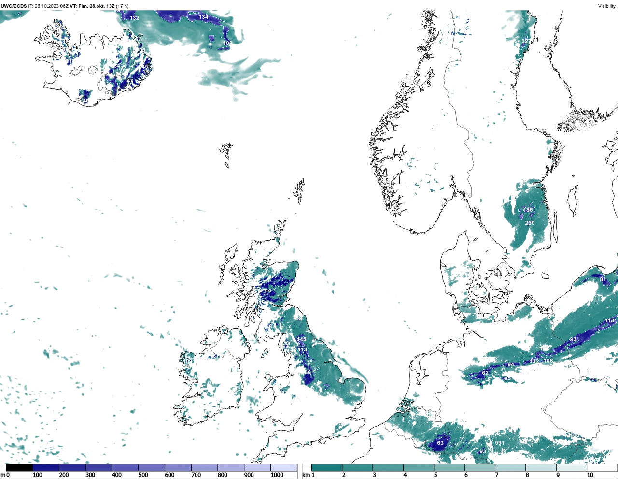This screenshot has width=618, height=479.
Task: Click the '66' value over England
Action: coord(308,372)
